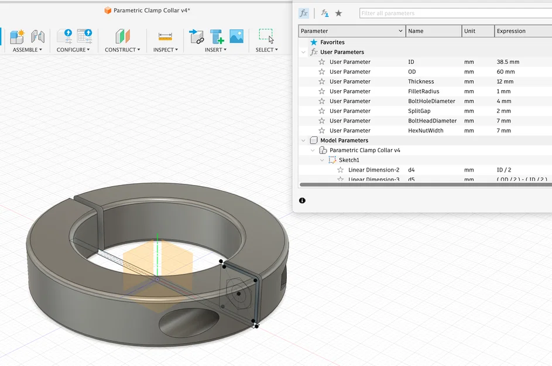Click the user parameters filter icon

pyautogui.click(x=324, y=13)
